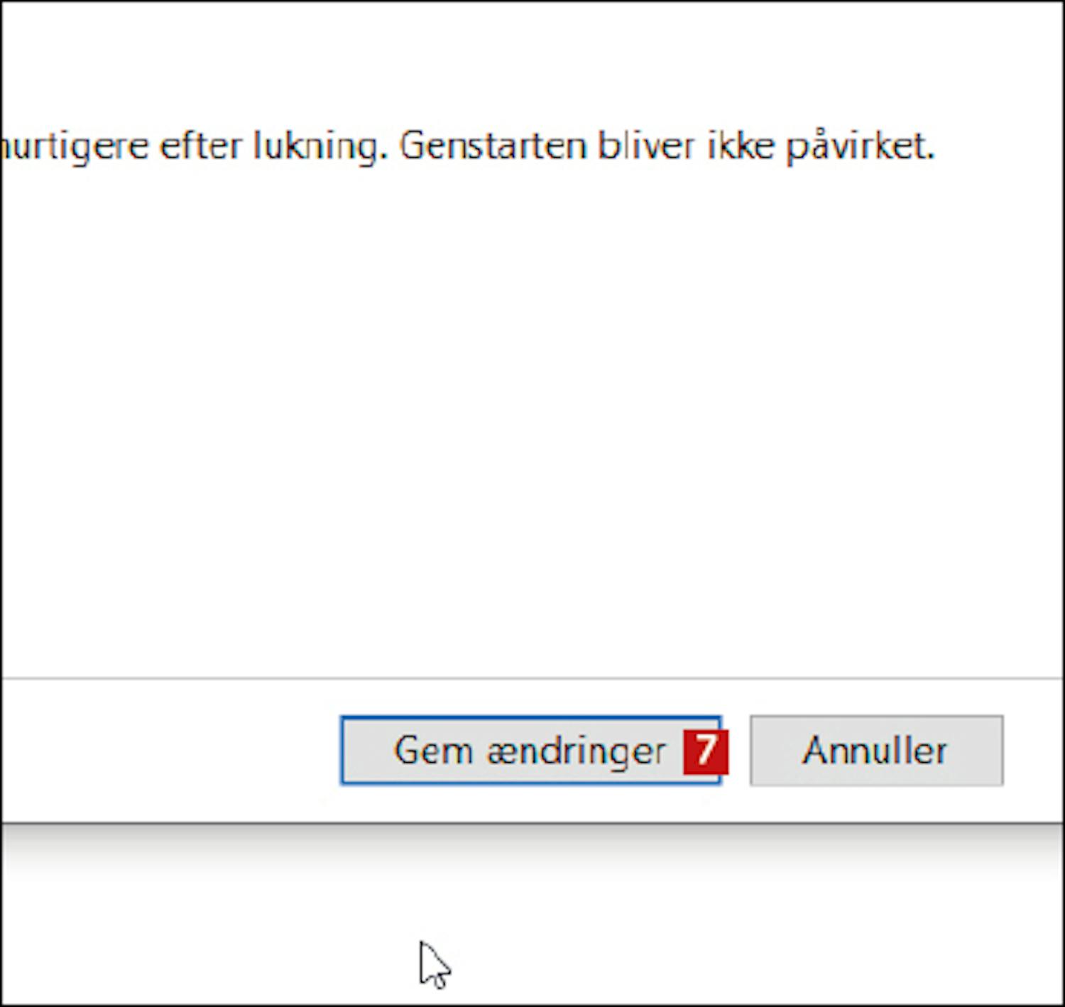Click the word "ændringer" on the save button
The width and height of the screenshot is (1065, 1007).
(x=577, y=752)
